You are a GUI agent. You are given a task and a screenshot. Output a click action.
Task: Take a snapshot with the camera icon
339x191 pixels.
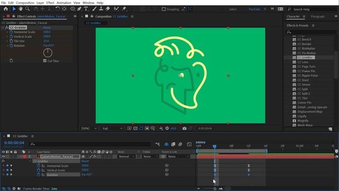184,128
